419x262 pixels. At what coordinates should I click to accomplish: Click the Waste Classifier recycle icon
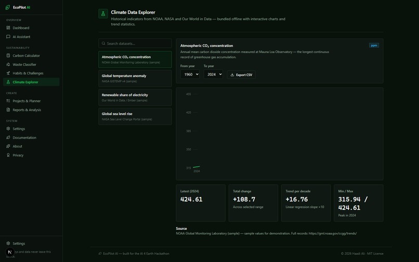coord(8,64)
